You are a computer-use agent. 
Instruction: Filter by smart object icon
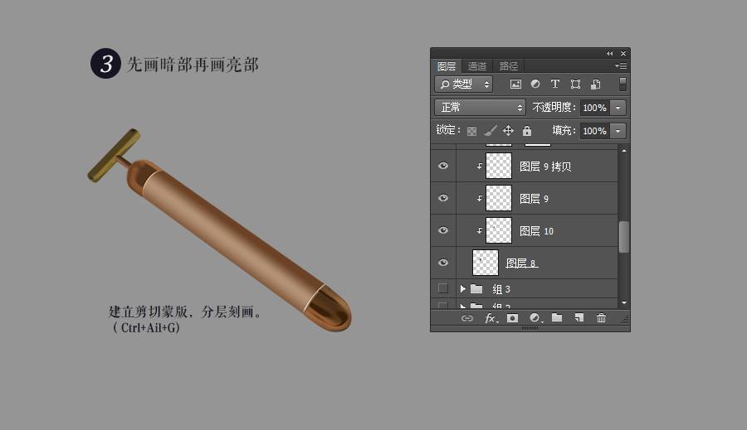pos(595,85)
